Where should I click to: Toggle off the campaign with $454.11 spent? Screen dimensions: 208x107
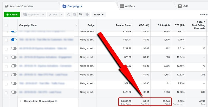[x=14, y=40]
